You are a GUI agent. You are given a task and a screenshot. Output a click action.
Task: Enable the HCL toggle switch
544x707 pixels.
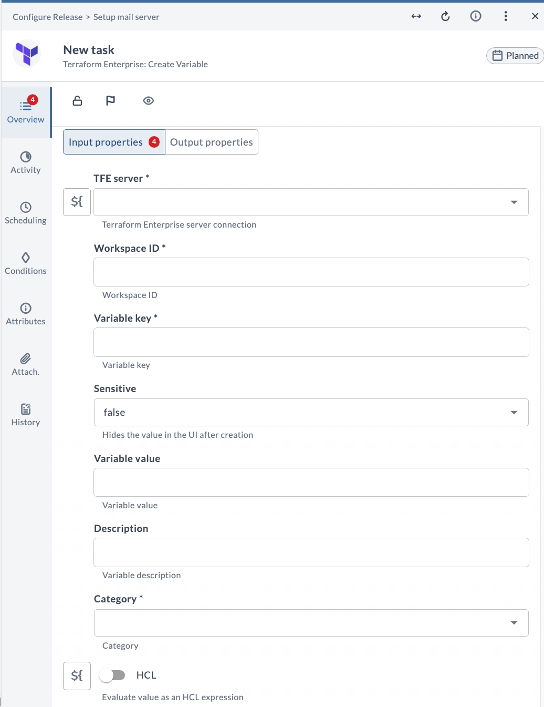point(112,675)
